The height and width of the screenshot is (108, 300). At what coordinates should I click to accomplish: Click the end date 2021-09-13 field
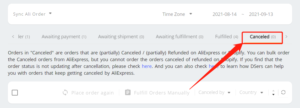tap(261, 14)
